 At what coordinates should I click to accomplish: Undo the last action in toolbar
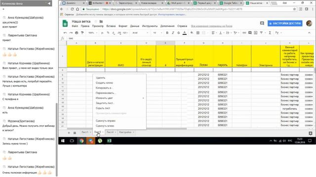pos(65,33)
